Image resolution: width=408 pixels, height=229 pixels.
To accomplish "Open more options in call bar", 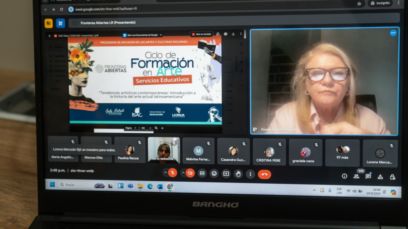I will click(x=250, y=174).
